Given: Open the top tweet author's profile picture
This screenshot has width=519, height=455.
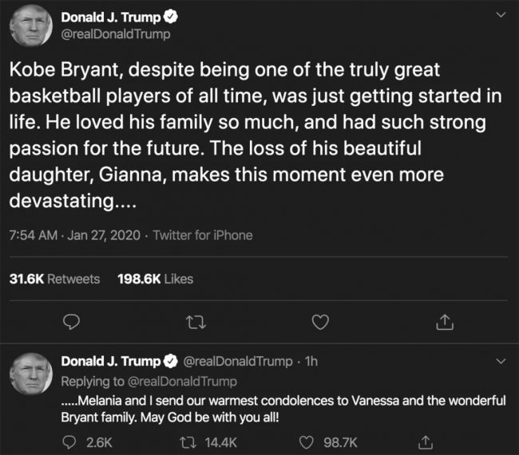Looking at the screenshot, I should tap(31, 29).
